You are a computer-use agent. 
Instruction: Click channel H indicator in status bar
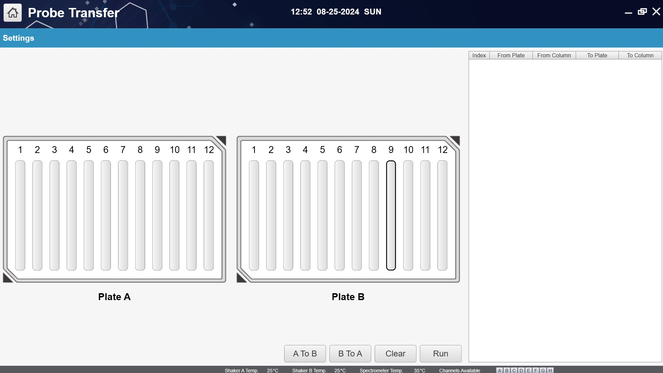coord(550,370)
